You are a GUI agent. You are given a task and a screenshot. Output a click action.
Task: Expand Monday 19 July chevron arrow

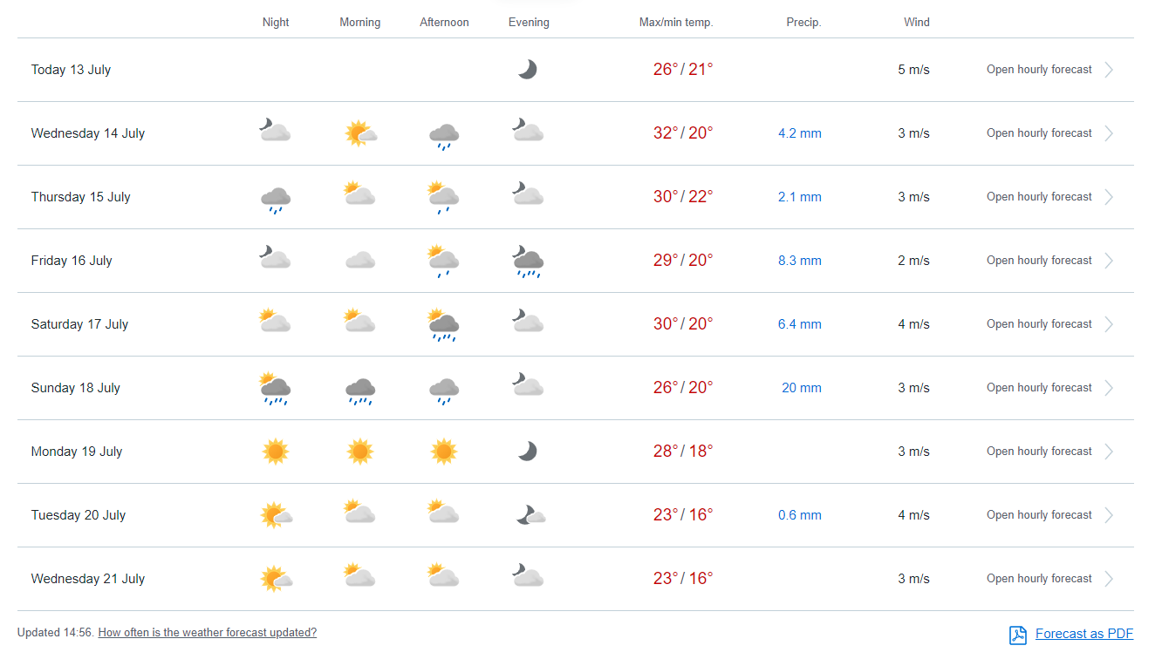1109,452
